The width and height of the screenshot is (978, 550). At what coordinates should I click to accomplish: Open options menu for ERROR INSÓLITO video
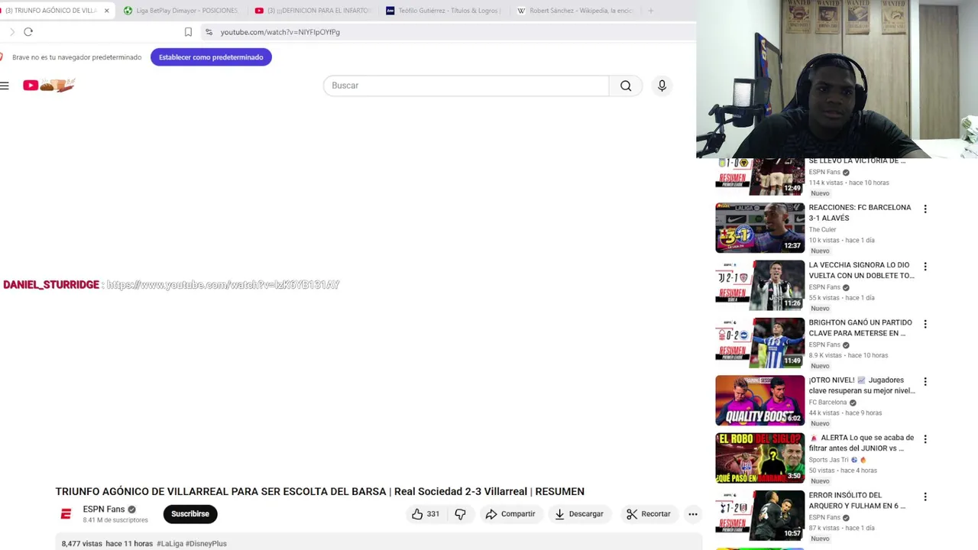click(x=925, y=497)
